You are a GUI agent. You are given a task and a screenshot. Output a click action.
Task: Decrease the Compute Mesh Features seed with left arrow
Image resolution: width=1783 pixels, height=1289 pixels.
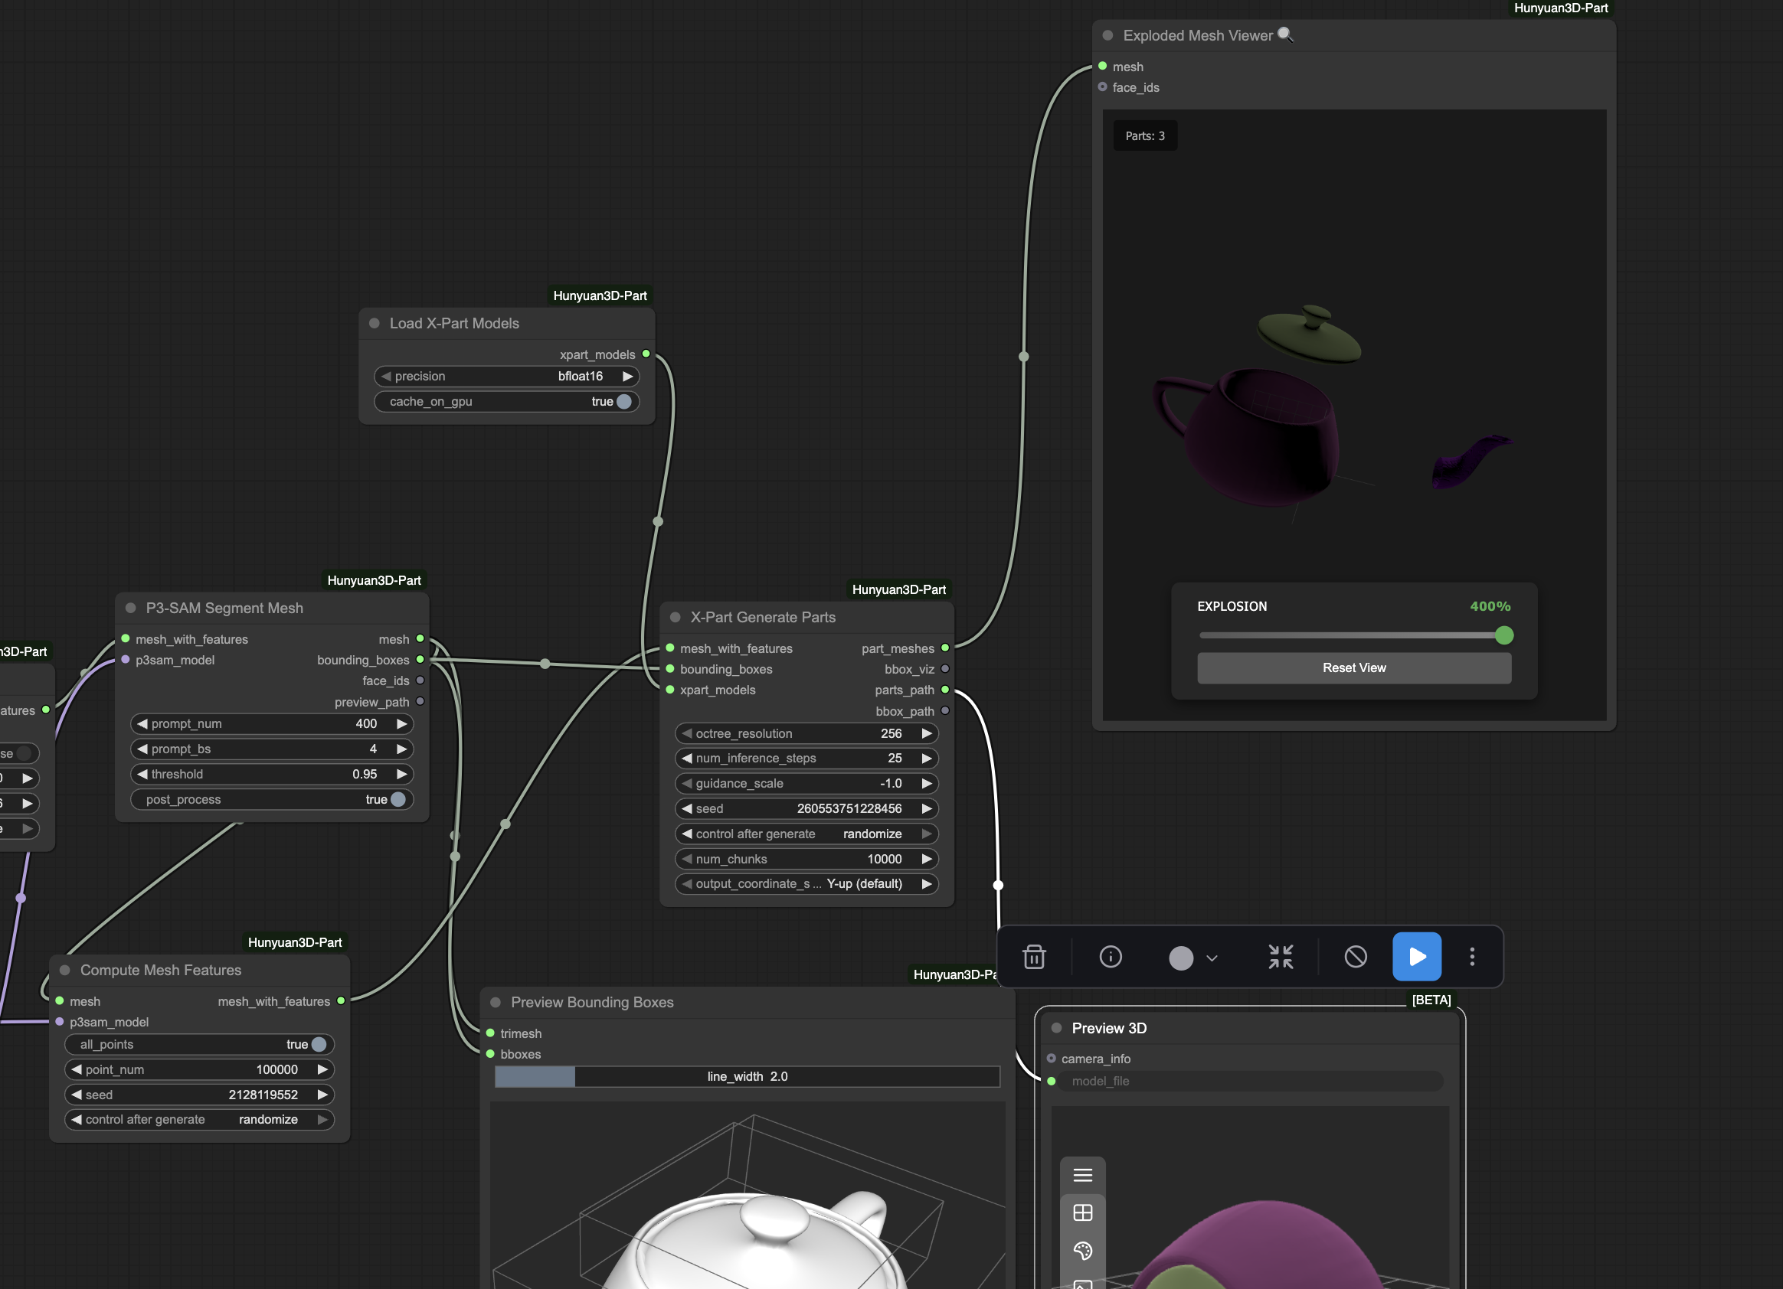coord(77,1095)
